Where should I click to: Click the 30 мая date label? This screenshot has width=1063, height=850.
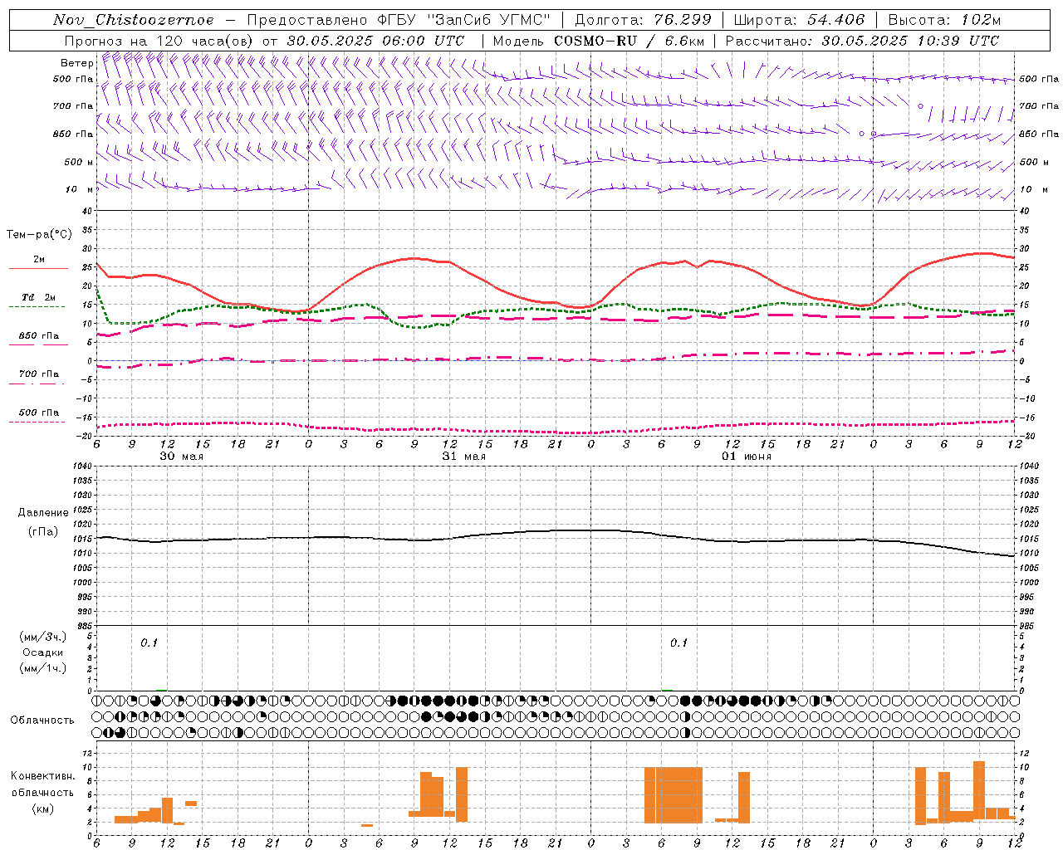pyautogui.click(x=182, y=457)
